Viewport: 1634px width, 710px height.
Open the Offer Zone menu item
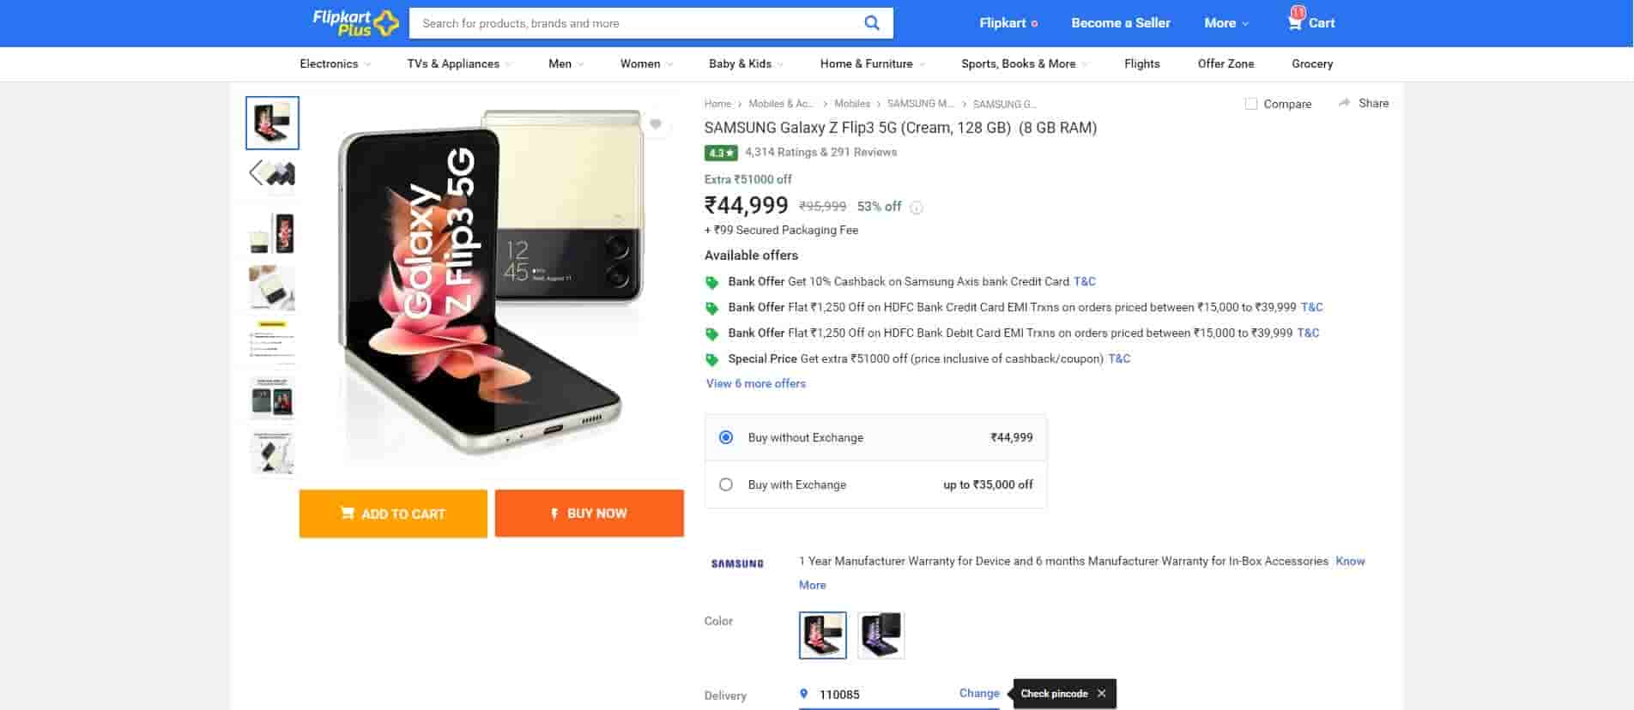coord(1225,63)
